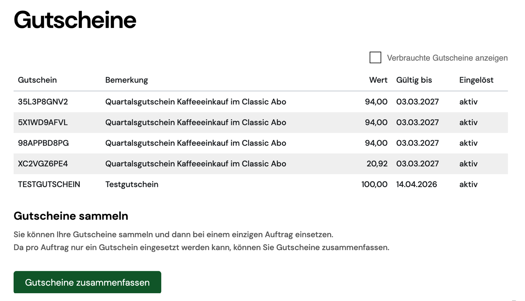The image size is (525, 301).
Task: Enable Verbrauchte Gutscheine anzeigen checkbox
Action: point(375,57)
